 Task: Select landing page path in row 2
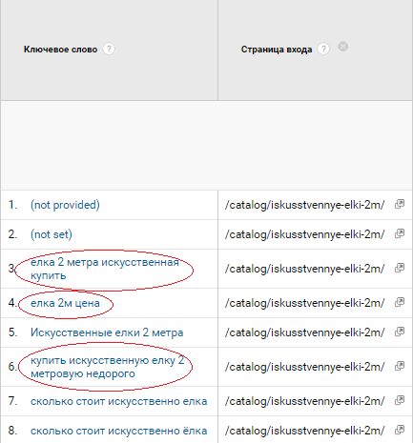[x=305, y=234]
